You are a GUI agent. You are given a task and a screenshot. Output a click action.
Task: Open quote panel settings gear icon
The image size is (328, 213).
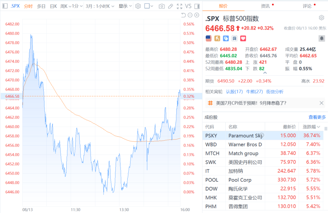click(x=322, y=18)
